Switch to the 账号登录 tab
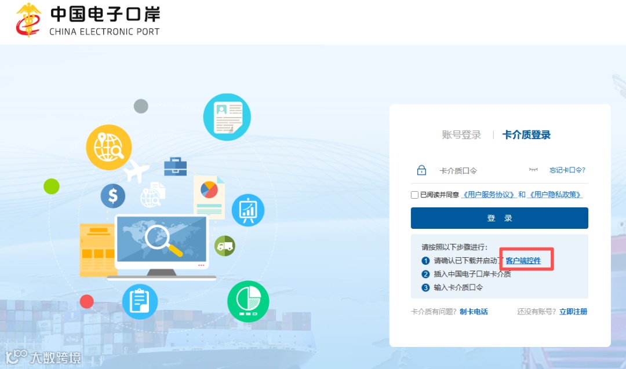This screenshot has height=369, width=626. (x=461, y=135)
